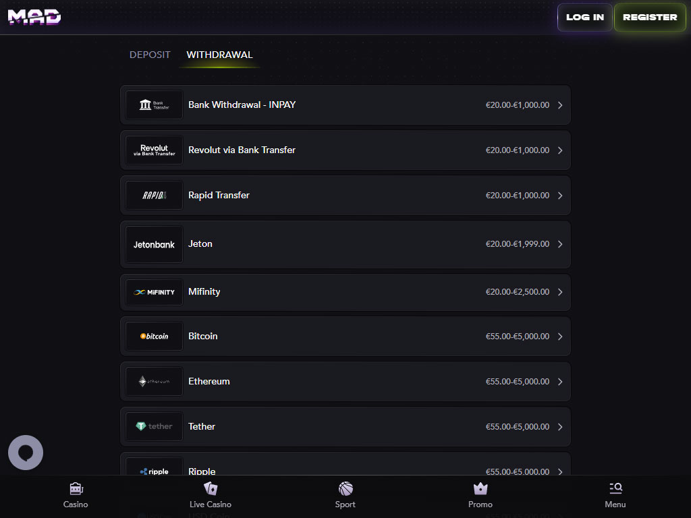Click the Revolut via Bank Transfer logo
Screen dimensions: 691x518
tap(154, 150)
